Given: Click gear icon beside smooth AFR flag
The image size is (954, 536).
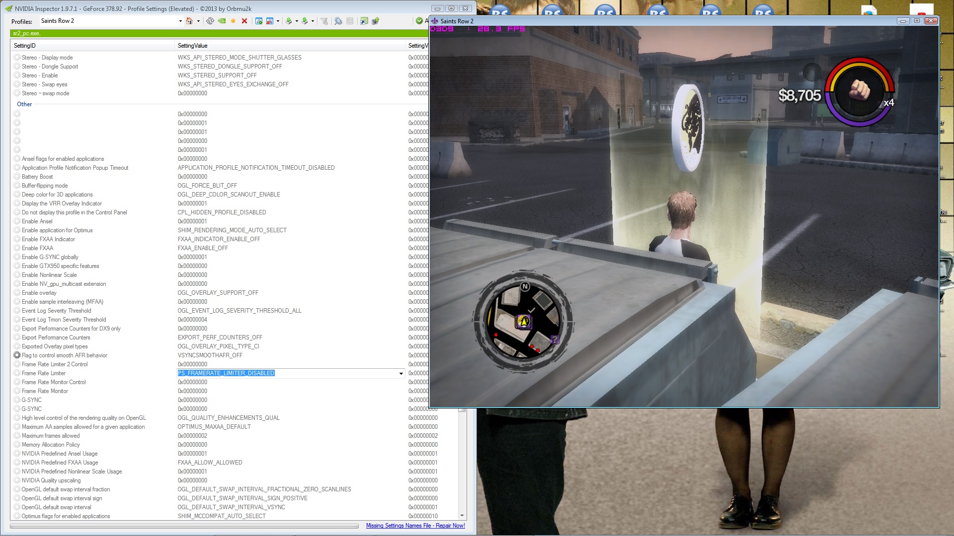Looking at the screenshot, I should (x=17, y=355).
